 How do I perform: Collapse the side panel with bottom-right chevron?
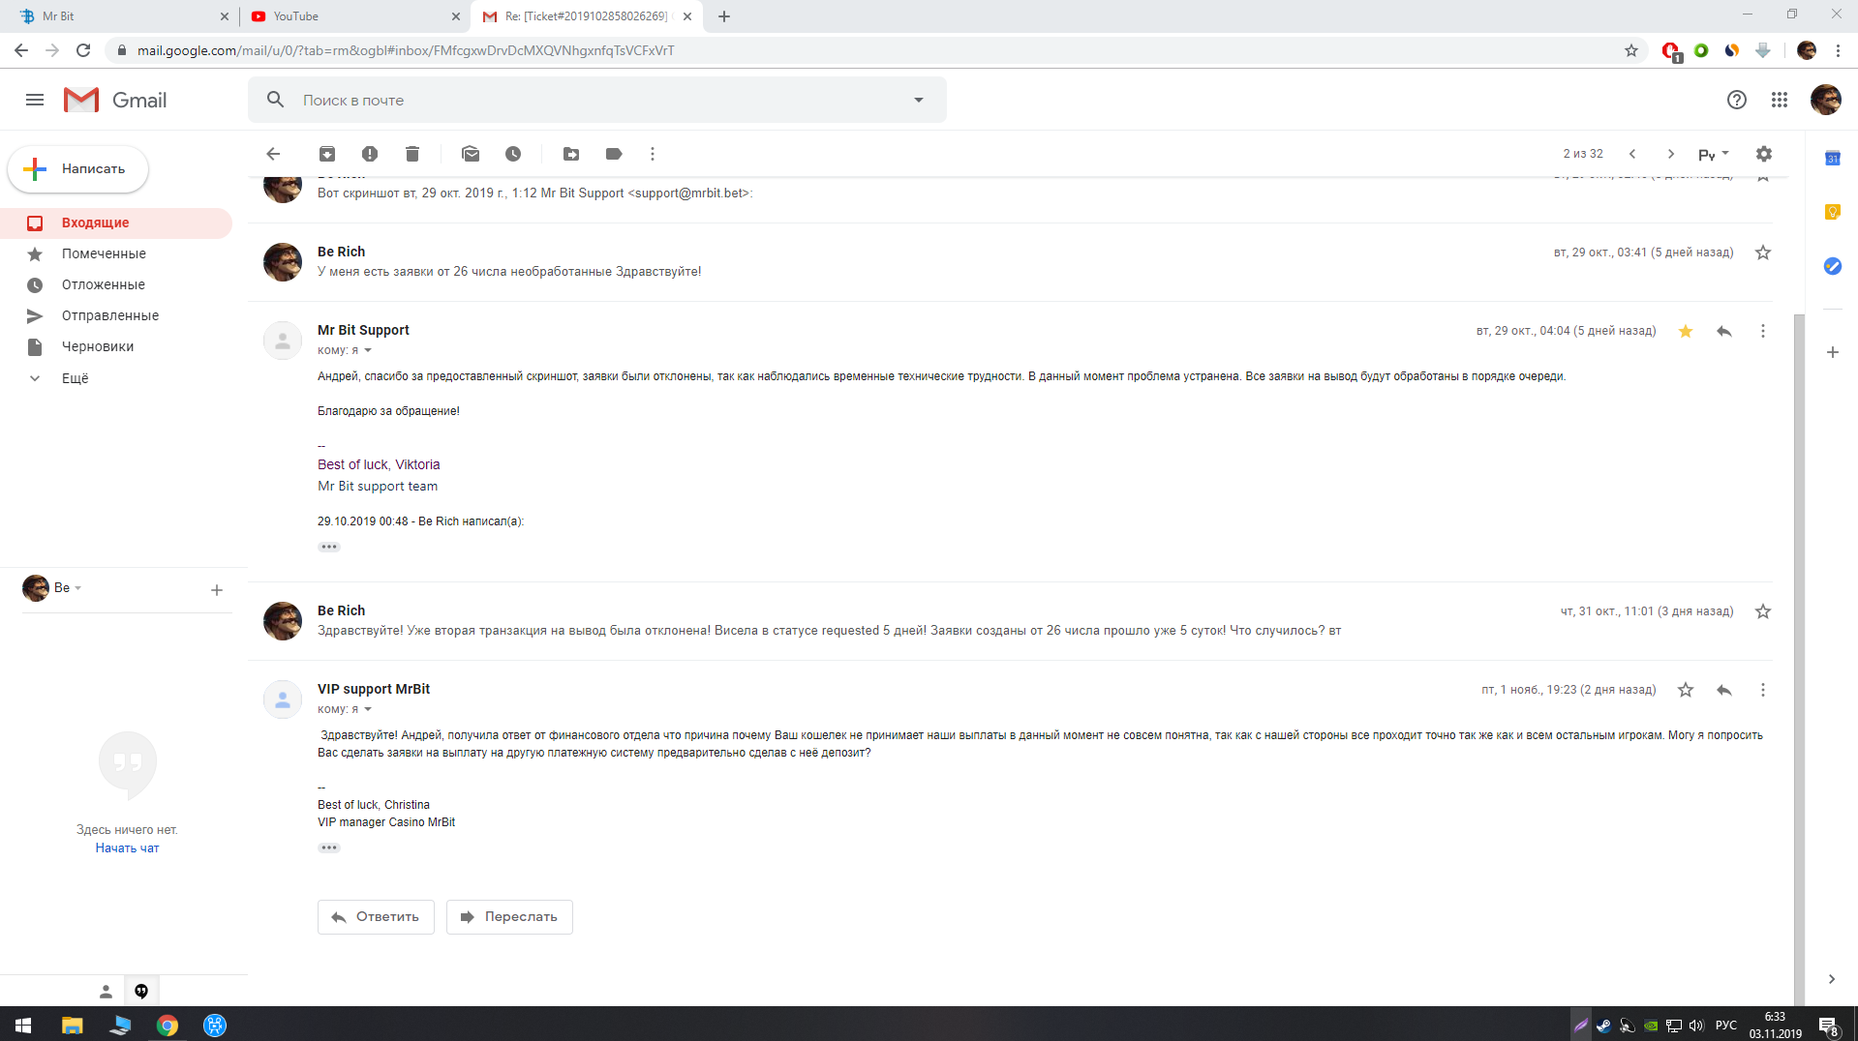coord(1832,979)
